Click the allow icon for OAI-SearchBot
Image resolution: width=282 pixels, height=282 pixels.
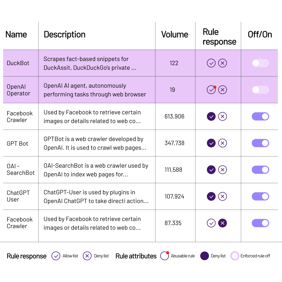(x=211, y=170)
